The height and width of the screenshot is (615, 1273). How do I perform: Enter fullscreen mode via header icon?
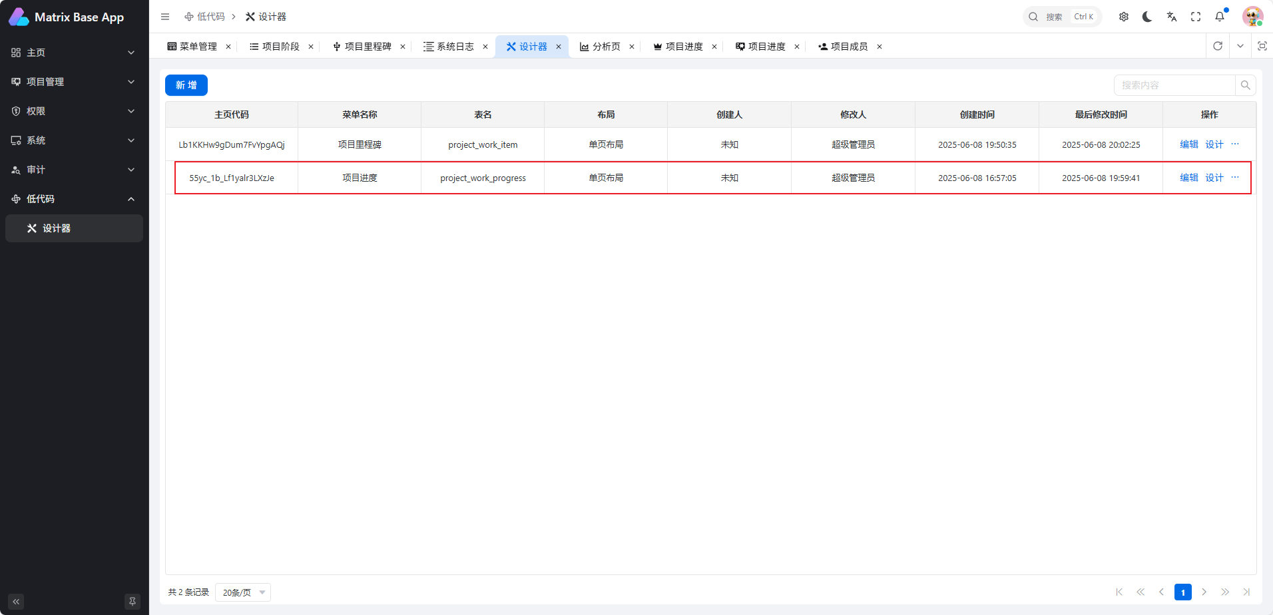(1196, 17)
